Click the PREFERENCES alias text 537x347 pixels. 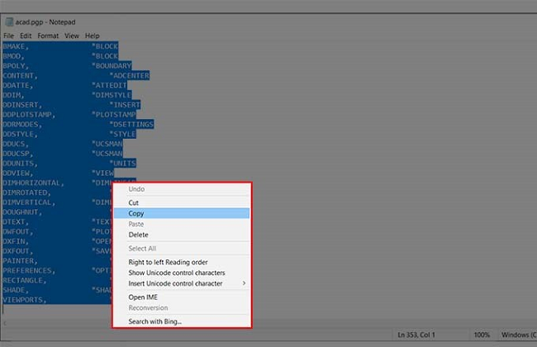coord(29,271)
